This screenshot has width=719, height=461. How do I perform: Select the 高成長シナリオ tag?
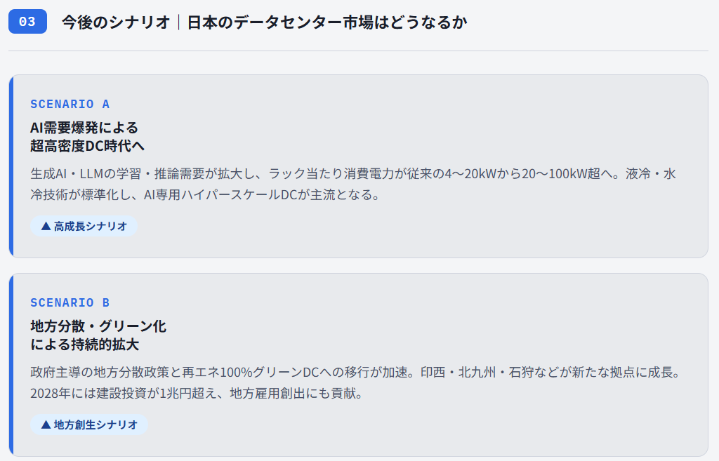pos(84,226)
